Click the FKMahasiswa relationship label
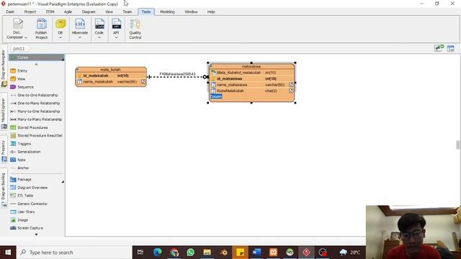461x259 pixels. click(x=177, y=73)
